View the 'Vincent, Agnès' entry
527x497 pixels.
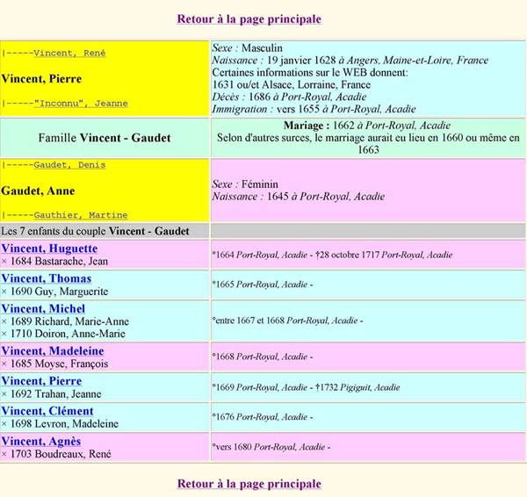(41, 441)
